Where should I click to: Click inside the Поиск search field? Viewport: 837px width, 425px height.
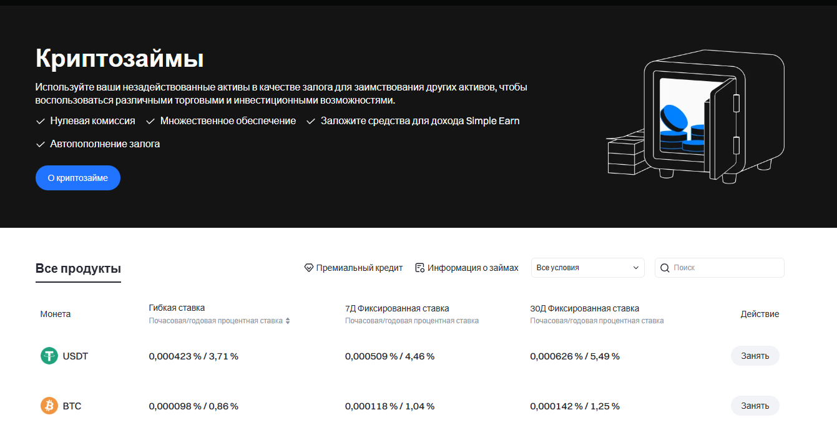click(x=718, y=267)
